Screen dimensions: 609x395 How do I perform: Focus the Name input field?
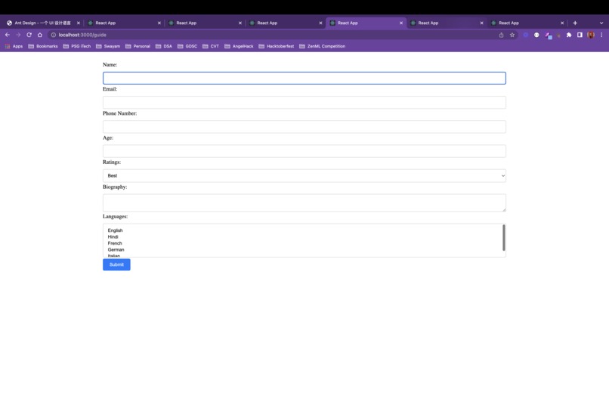[304, 78]
